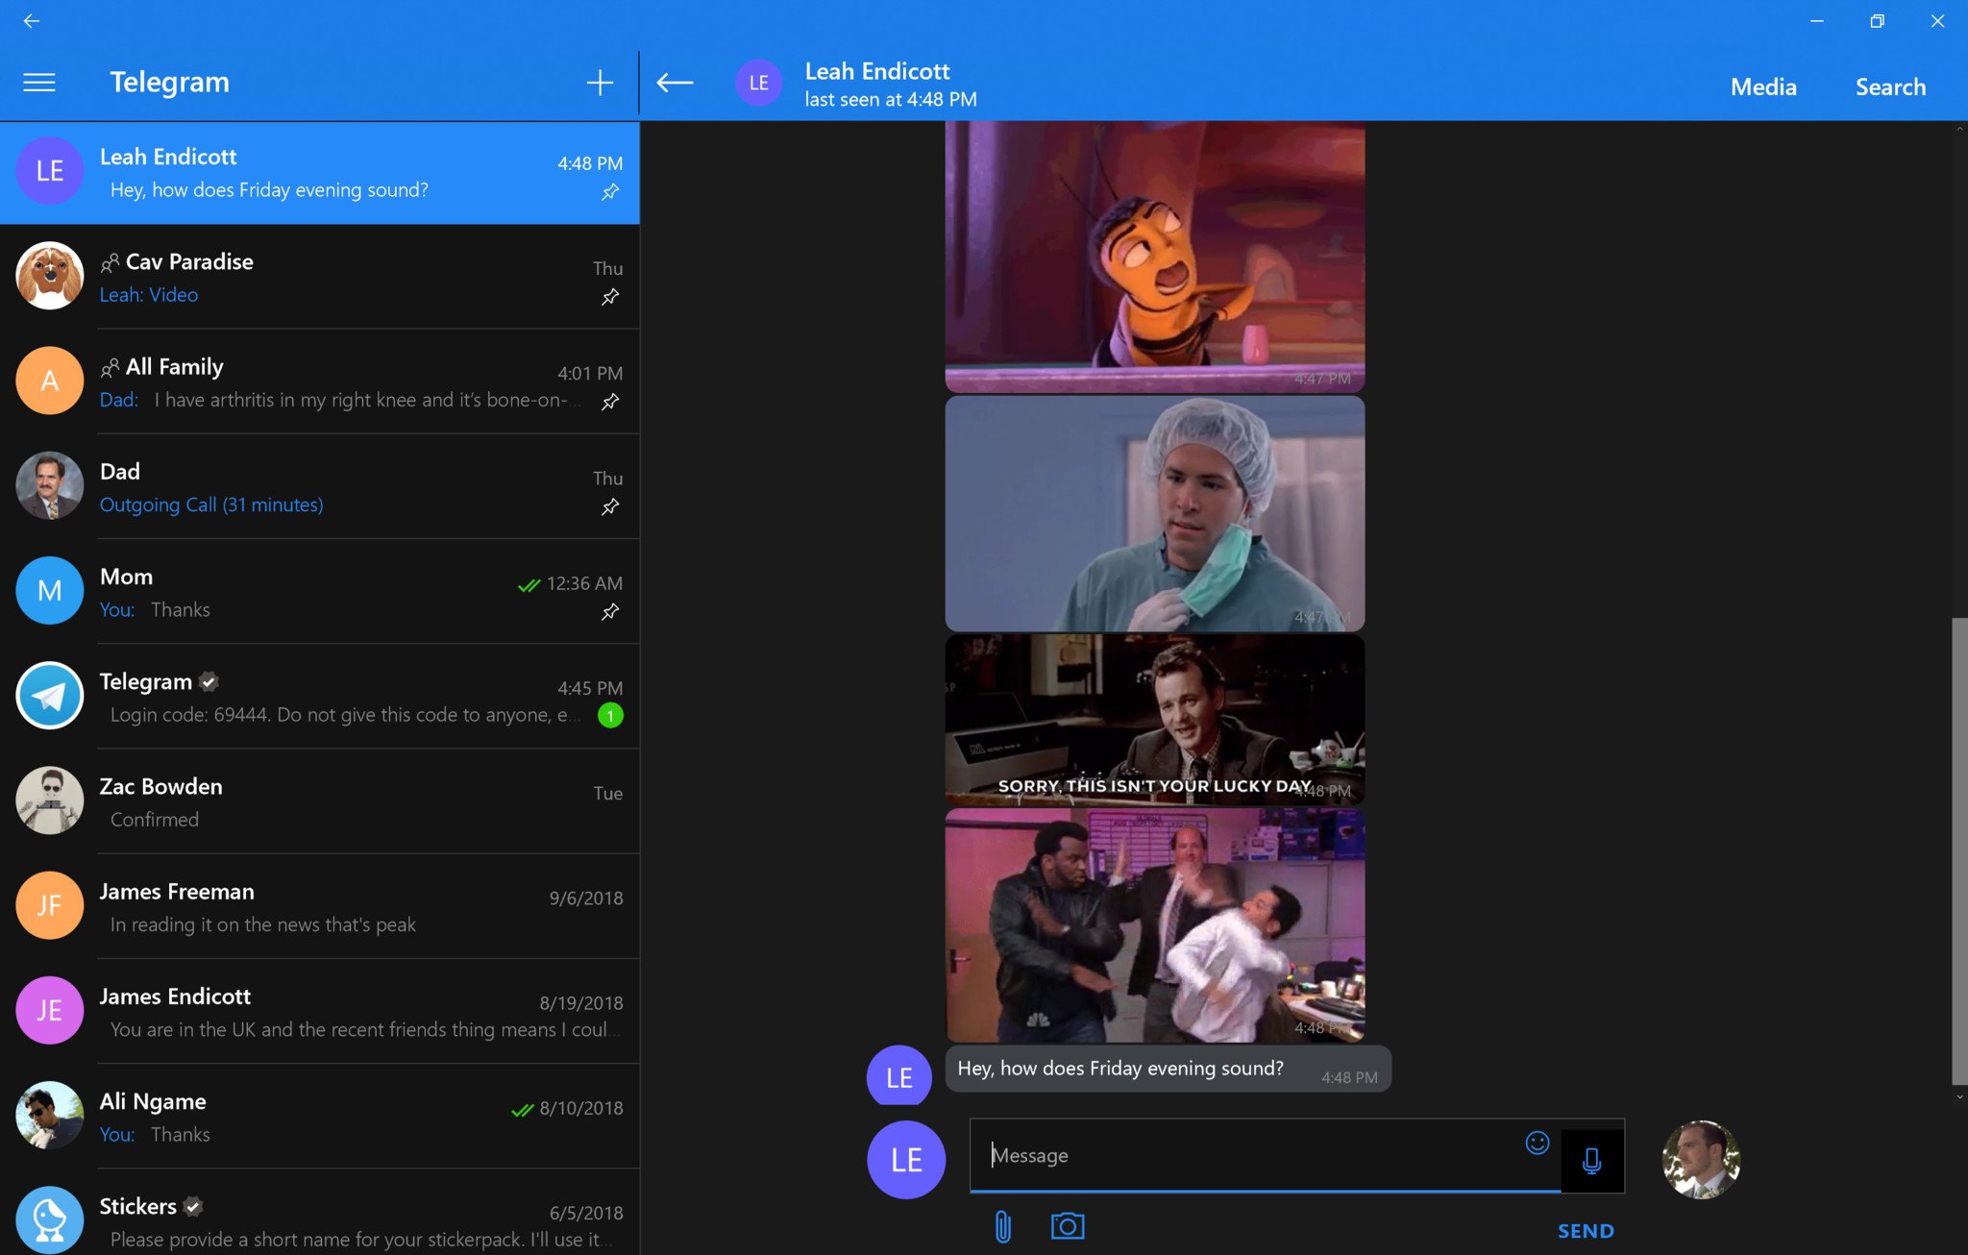Screen dimensions: 1968x1255
Task: Click Zac Bowden's profile photo
Action: 50,800
